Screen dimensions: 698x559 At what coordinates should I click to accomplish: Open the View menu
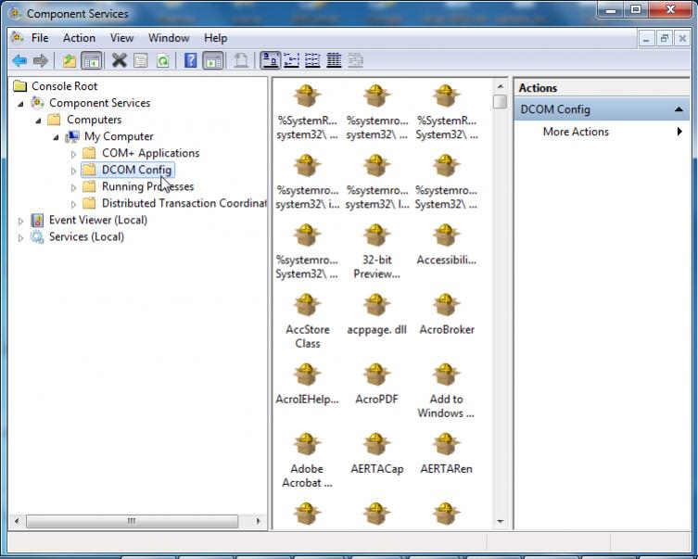[121, 38]
